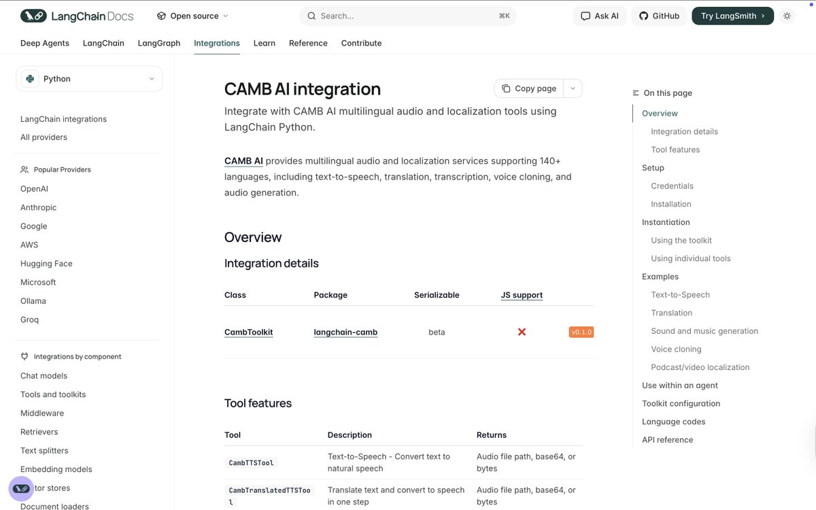Jump to Sound and music generation
Viewport: 816px width, 510px height.
[x=704, y=331]
